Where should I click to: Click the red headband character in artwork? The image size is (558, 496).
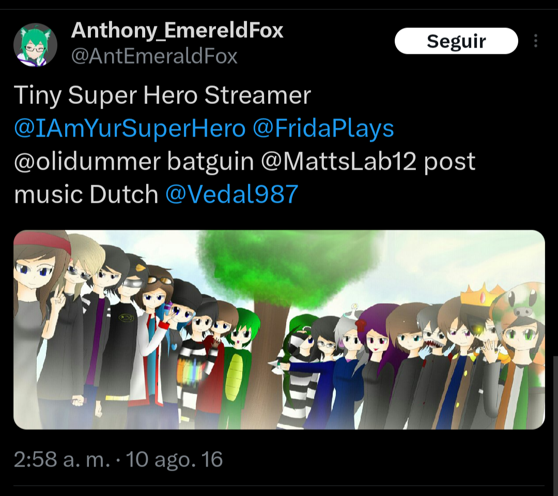tap(39, 321)
